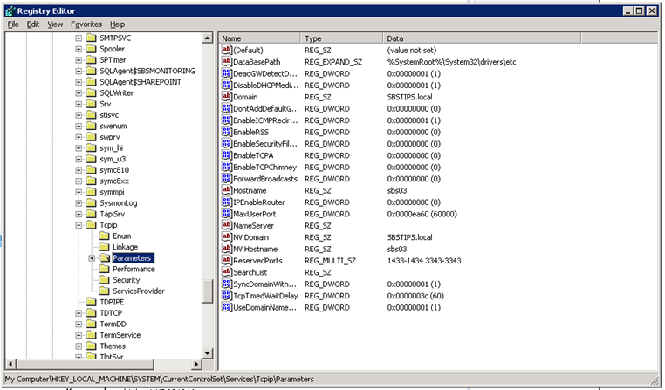Viewport: 665px width, 390px height.
Task: Collapse the Tcpip tree node
Action: [x=79, y=225]
